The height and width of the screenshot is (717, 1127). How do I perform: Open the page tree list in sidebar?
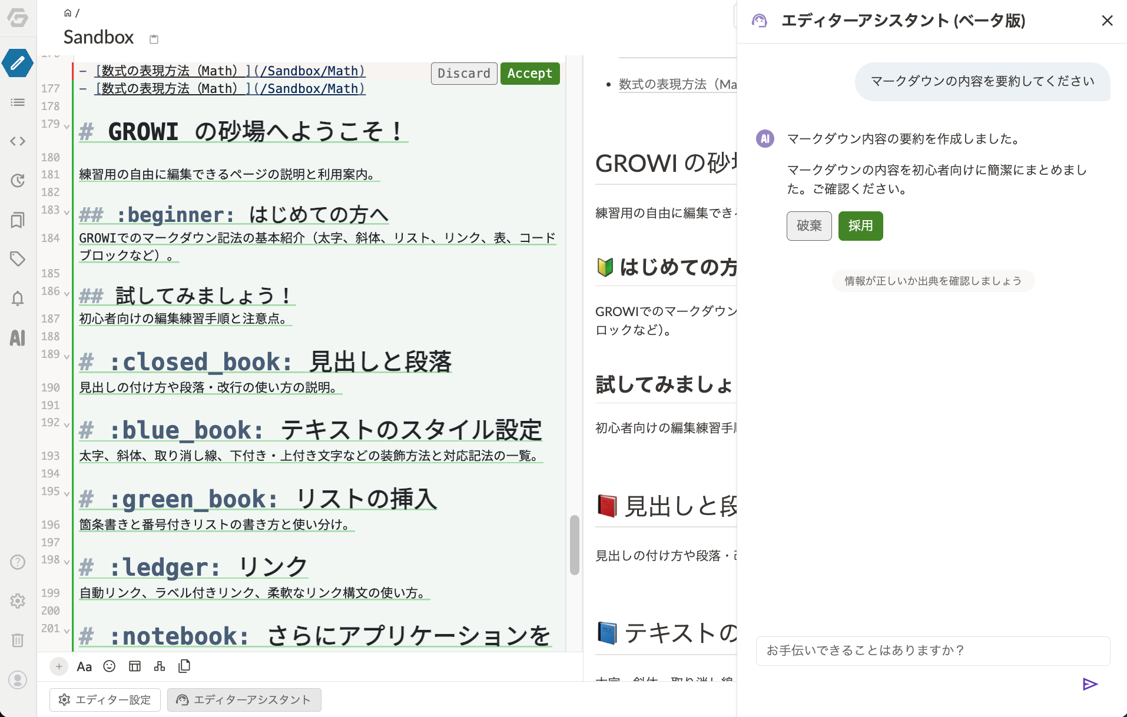point(18,102)
